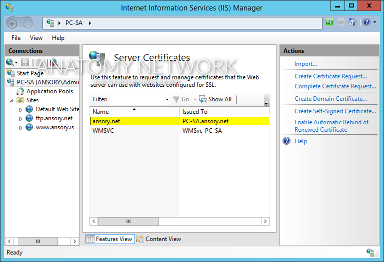The image size is (384, 262).
Task: Click the Stop icon in the top toolbar
Action: [340, 22]
